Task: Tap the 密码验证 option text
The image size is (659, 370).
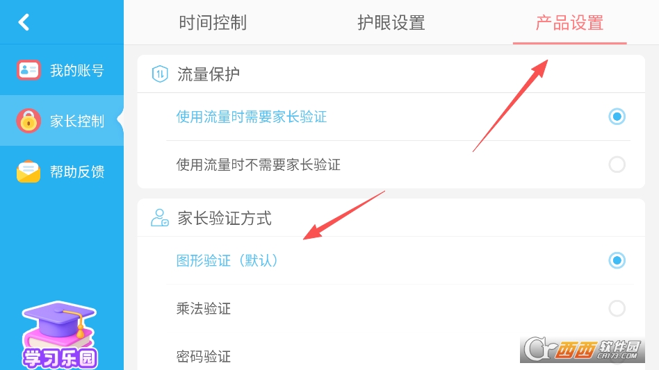Action: pyautogui.click(x=204, y=357)
